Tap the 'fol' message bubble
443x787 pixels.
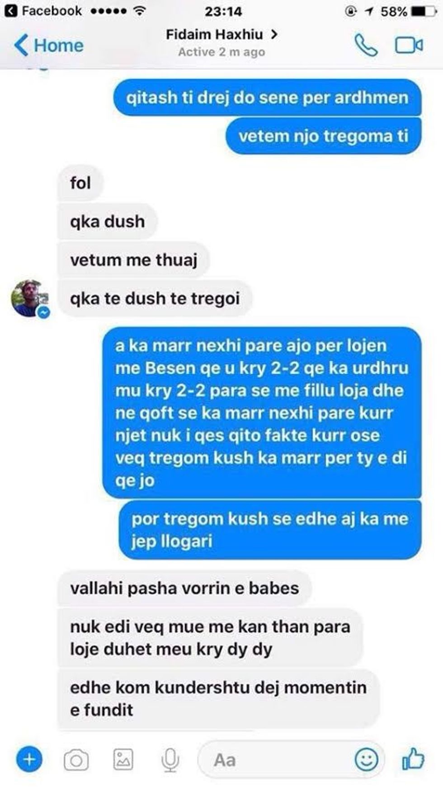[x=80, y=183]
